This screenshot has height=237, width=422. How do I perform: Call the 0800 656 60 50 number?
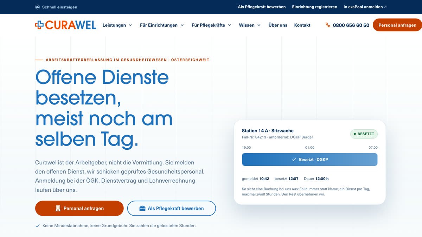click(351, 25)
